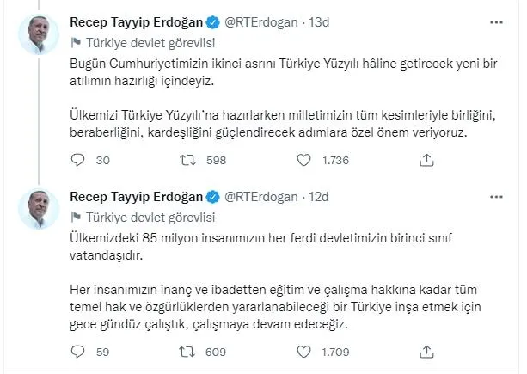The height and width of the screenshot is (374, 527).
Task: Open profile picture on the second tweet
Action: click(x=38, y=212)
